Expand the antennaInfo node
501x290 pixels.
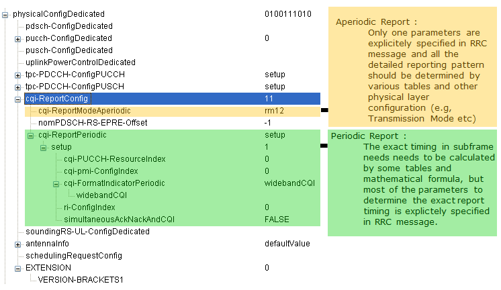coord(17,244)
